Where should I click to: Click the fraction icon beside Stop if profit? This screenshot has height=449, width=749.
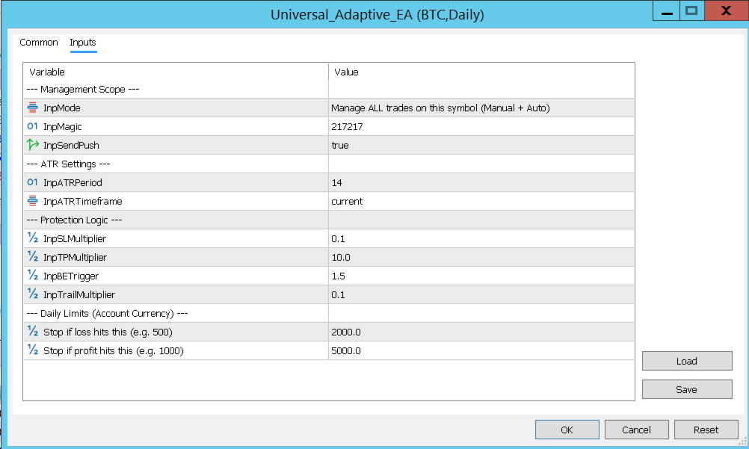click(32, 349)
